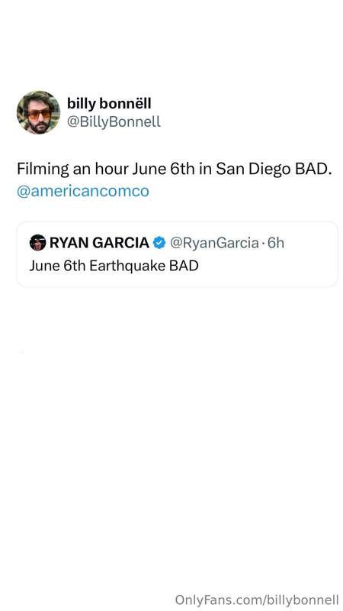Open the @RyanGarcia handle
The width and height of the screenshot is (343, 611).
(x=214, y=243)
